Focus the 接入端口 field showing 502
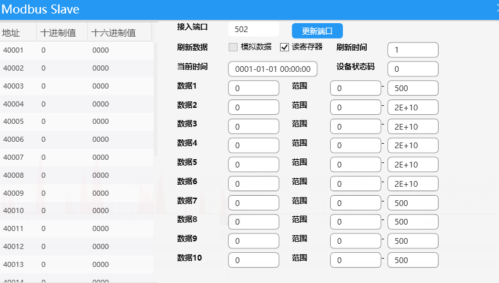The width and height of the screenshot is (499, 283). tap(254, 30)
